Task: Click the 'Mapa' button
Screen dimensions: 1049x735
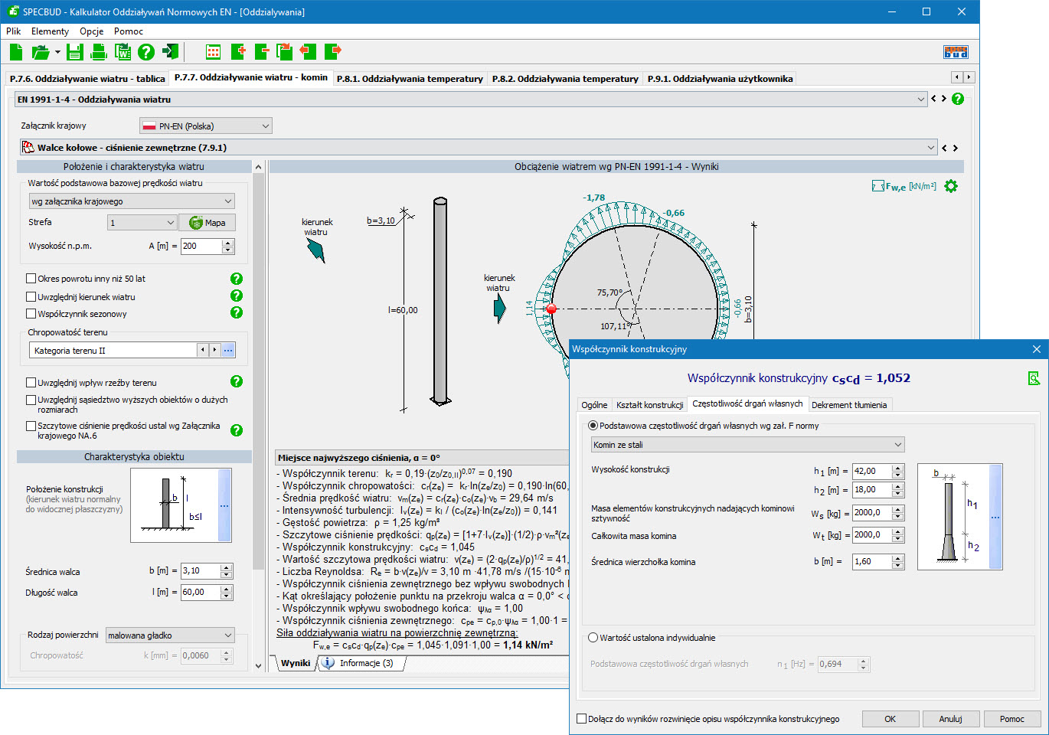Action: (208, 223)
